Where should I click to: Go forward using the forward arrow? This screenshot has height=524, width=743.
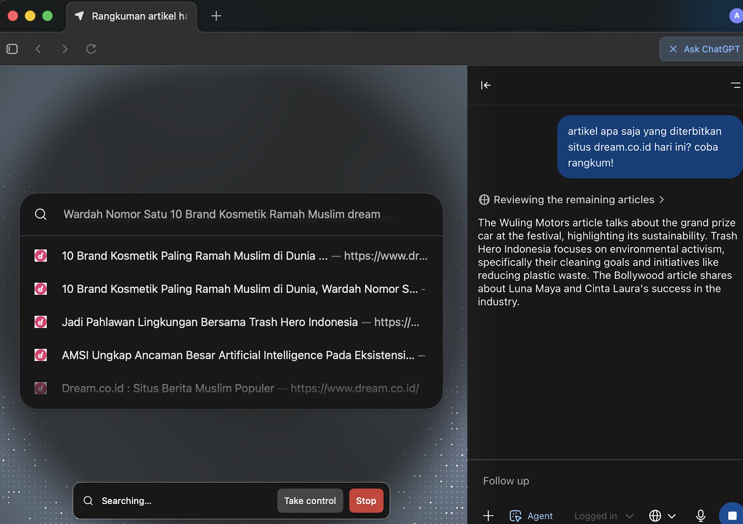click(x=65, y=49)
